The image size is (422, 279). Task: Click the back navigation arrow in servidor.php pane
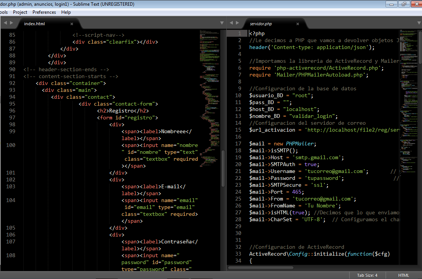pyautogui.click(x=232, y=23)
